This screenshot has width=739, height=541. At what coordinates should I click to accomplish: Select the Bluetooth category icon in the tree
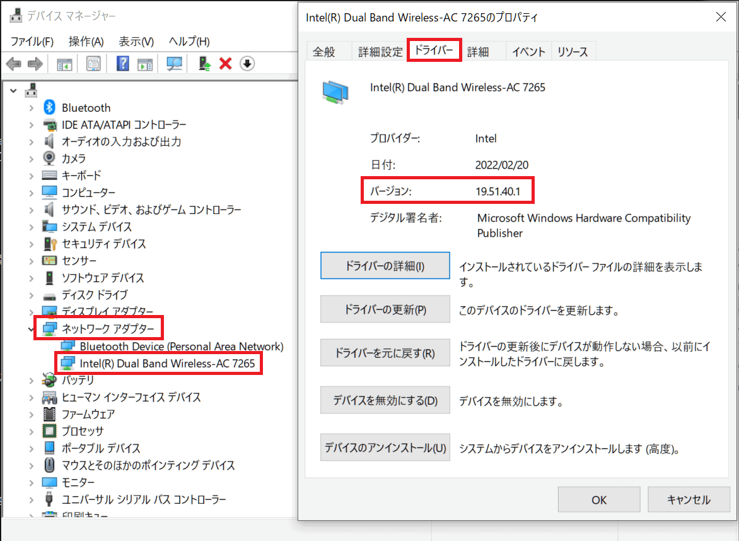pos(49,107)
